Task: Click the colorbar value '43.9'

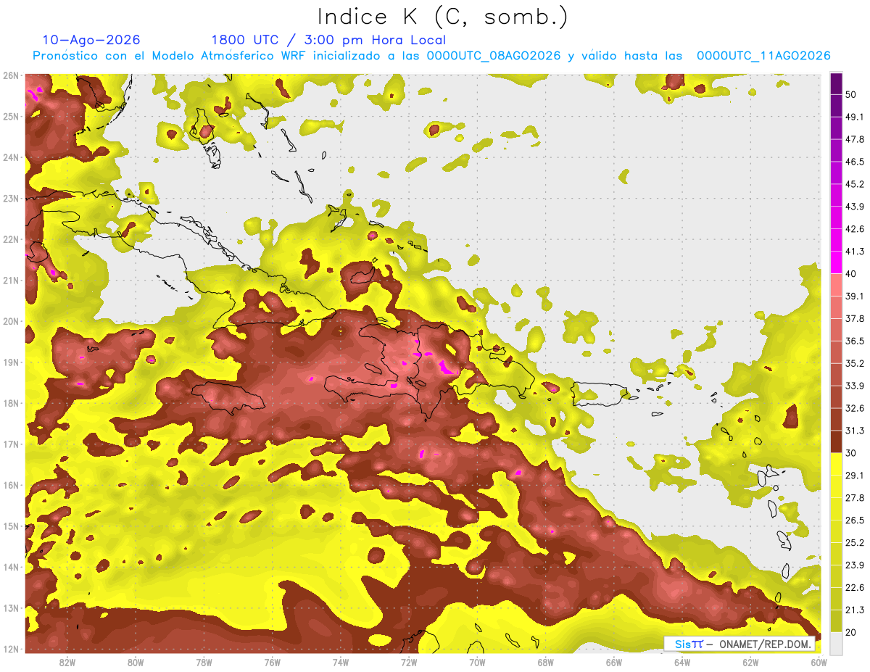Action: pyautogui.click(x=854, y=207)
